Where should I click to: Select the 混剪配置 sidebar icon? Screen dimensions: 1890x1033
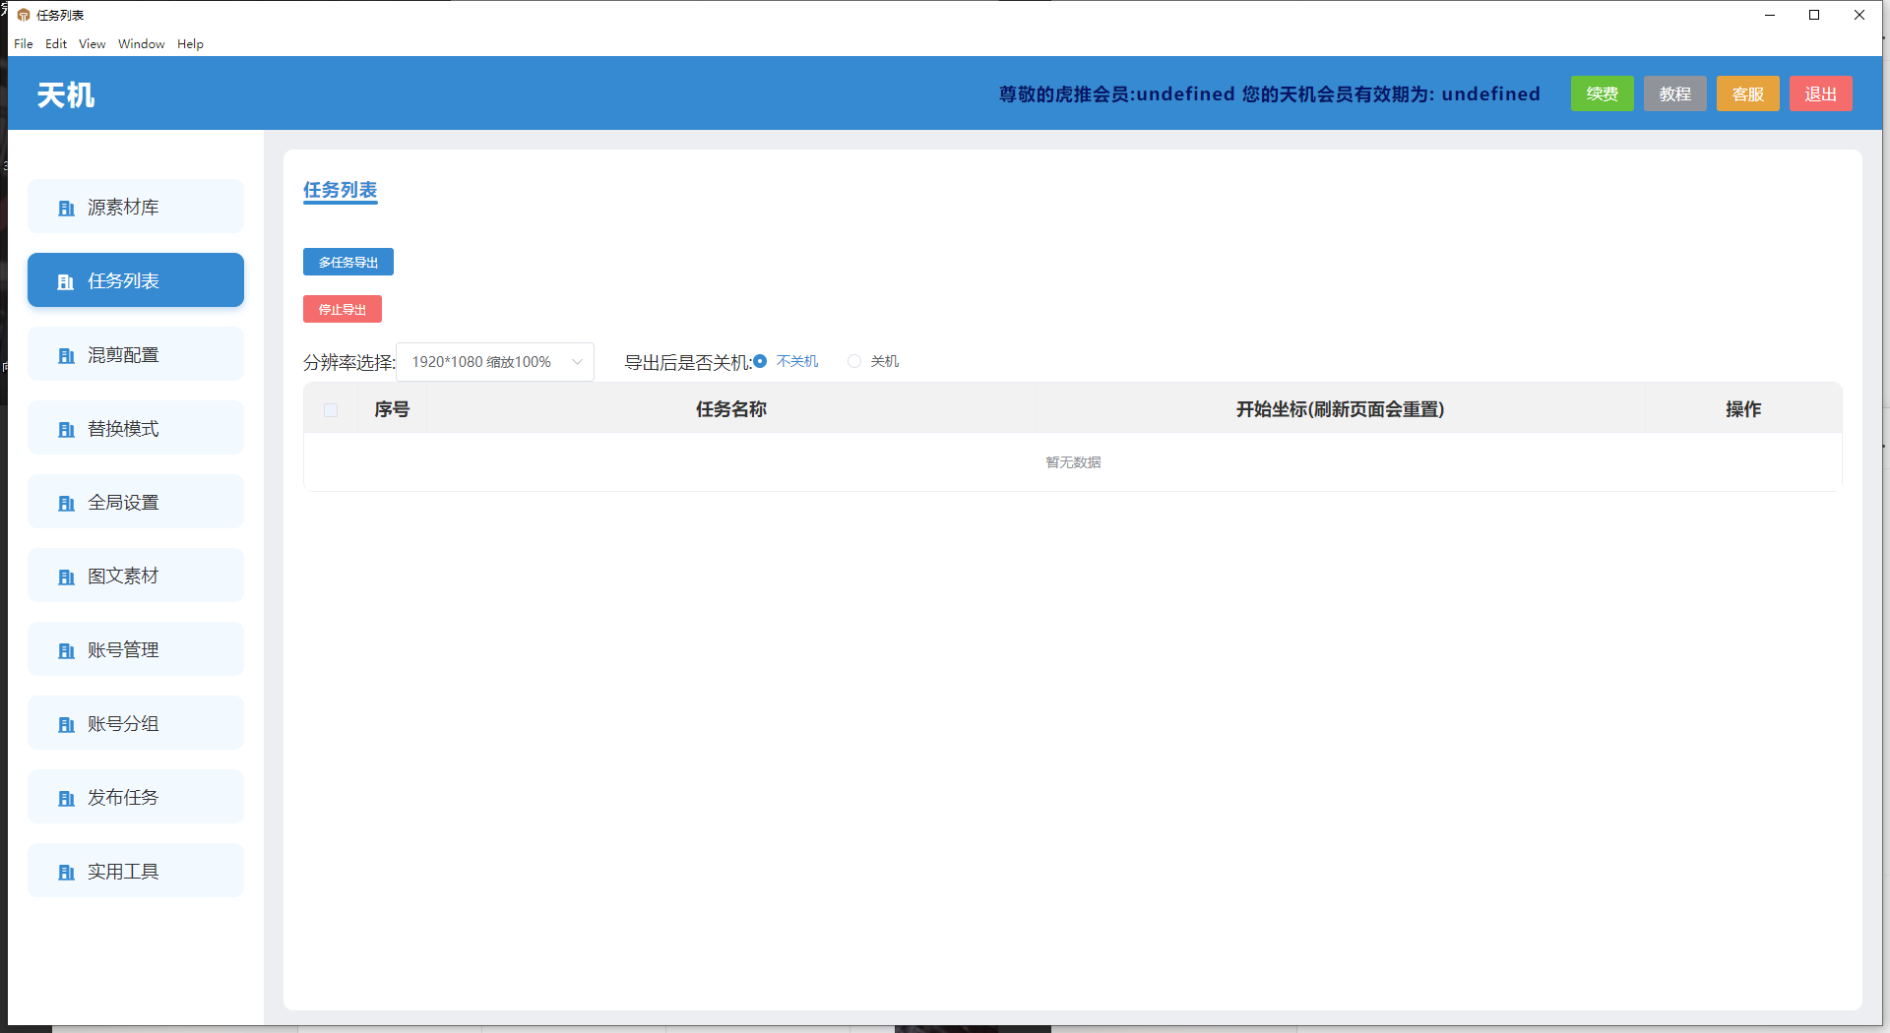click(x=65, y=355)
